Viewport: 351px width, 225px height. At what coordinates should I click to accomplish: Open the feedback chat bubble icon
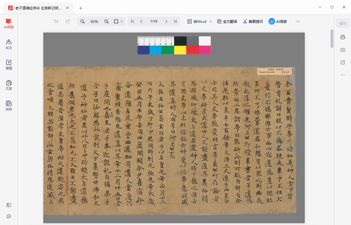[9, 216]
